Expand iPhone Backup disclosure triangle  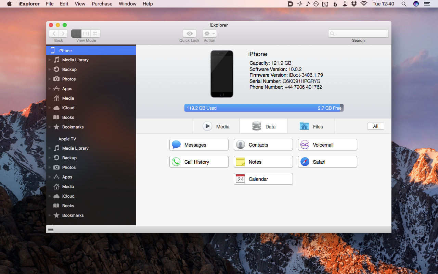50,69
